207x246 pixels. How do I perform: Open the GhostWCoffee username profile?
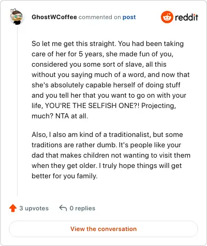(54, 17)
